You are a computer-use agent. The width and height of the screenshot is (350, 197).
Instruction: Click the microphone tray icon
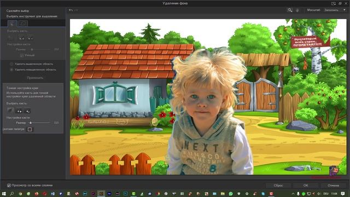[298, 194]
